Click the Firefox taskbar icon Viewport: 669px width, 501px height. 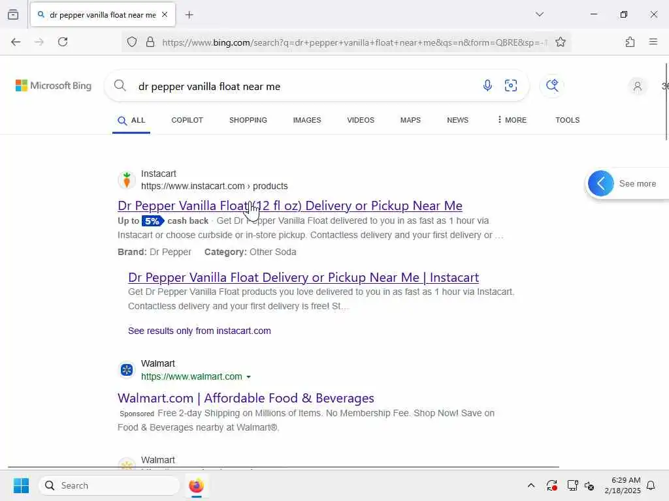196,485
